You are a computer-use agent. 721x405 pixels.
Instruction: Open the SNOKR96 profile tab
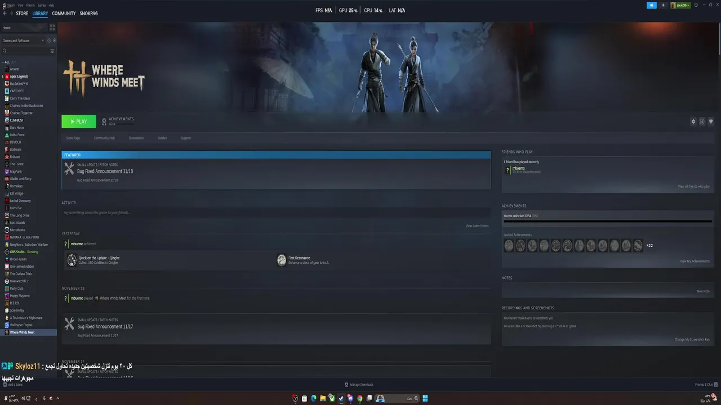pyautogui.click(x=88, y=13)
